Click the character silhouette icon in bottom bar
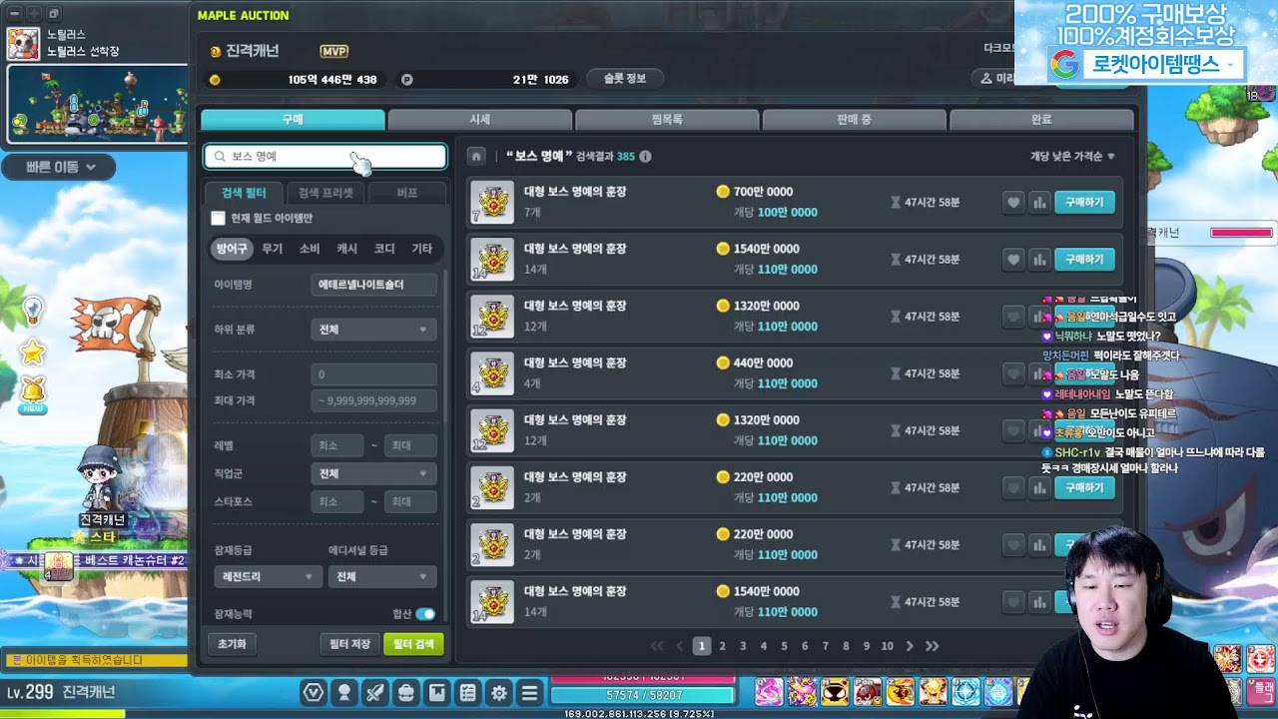This screenshot has width=1278, height=719. click(344, 692)
